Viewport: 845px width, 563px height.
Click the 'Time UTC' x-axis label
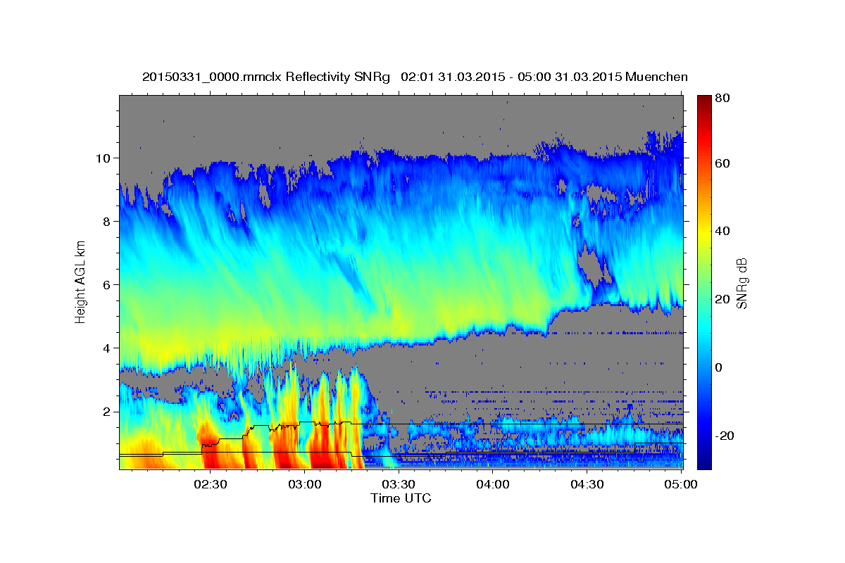pos(401,498)
